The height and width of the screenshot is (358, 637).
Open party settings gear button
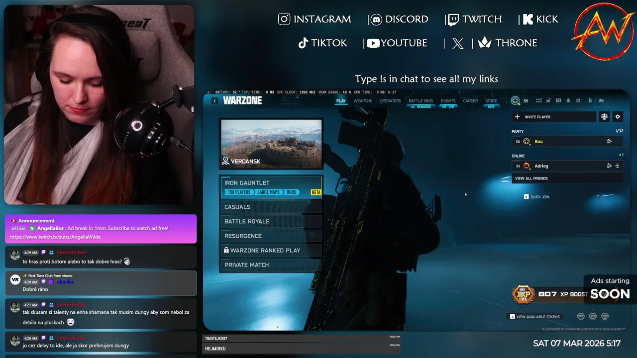pos(618,117)
